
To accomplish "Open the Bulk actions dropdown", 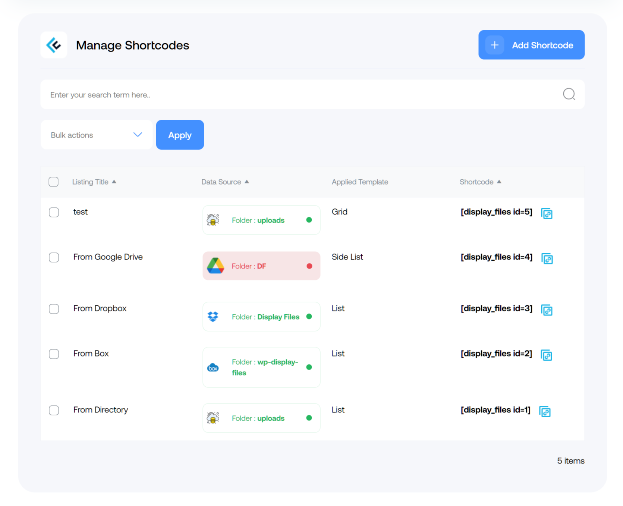I will 96,135.
